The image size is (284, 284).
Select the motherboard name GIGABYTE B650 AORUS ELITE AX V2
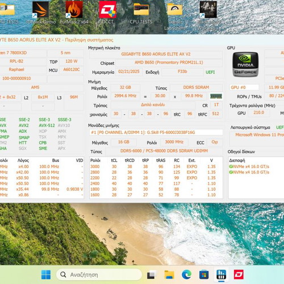(156, 54)
